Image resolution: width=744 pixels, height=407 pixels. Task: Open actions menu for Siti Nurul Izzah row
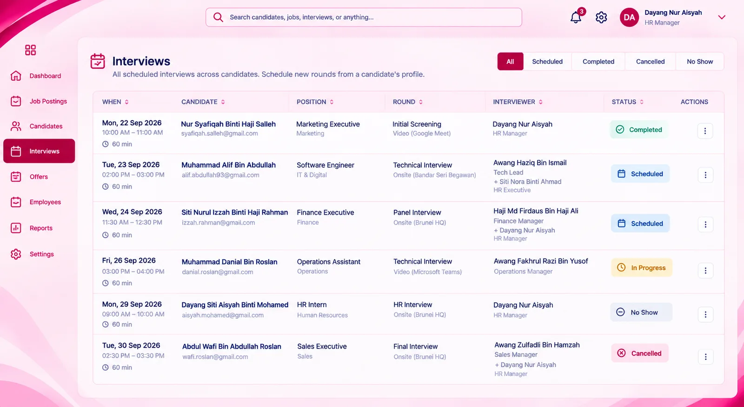[705, 225]
